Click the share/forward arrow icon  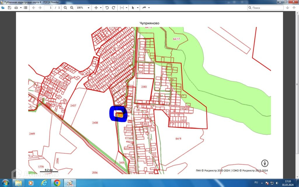click(144, 8)
